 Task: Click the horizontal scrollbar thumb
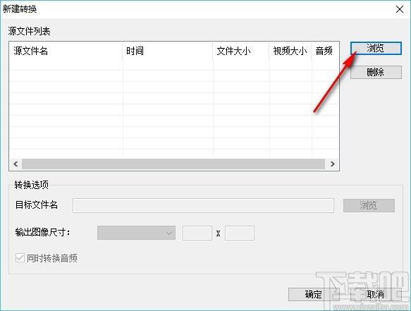point(173,164)
